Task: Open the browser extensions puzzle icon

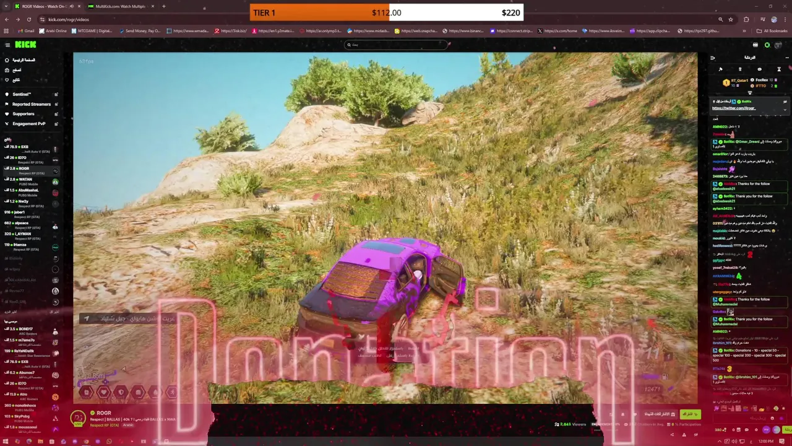Action: tap(746, 19)
